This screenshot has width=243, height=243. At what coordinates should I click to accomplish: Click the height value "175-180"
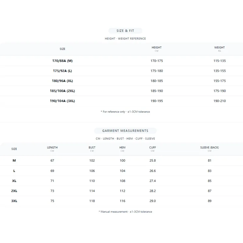click(157, 71)
